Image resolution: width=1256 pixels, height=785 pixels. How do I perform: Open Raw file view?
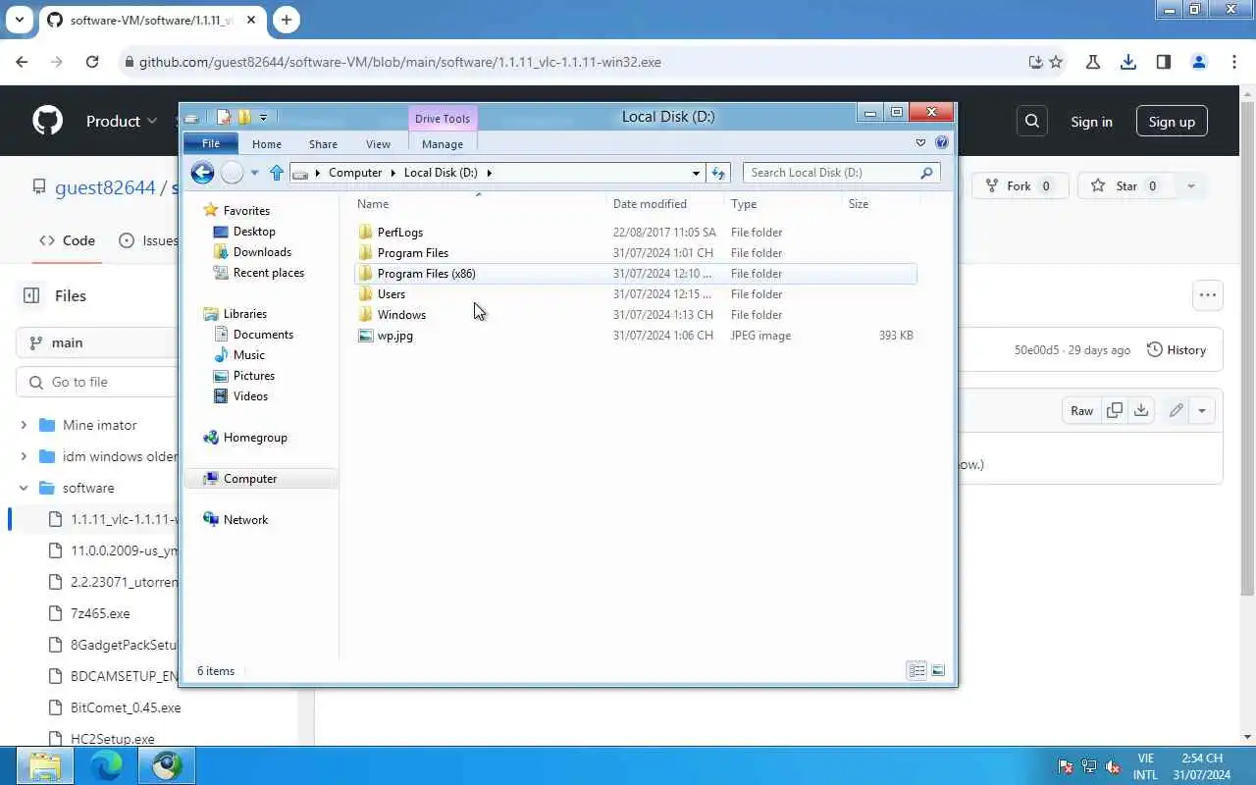[1081, 410]
